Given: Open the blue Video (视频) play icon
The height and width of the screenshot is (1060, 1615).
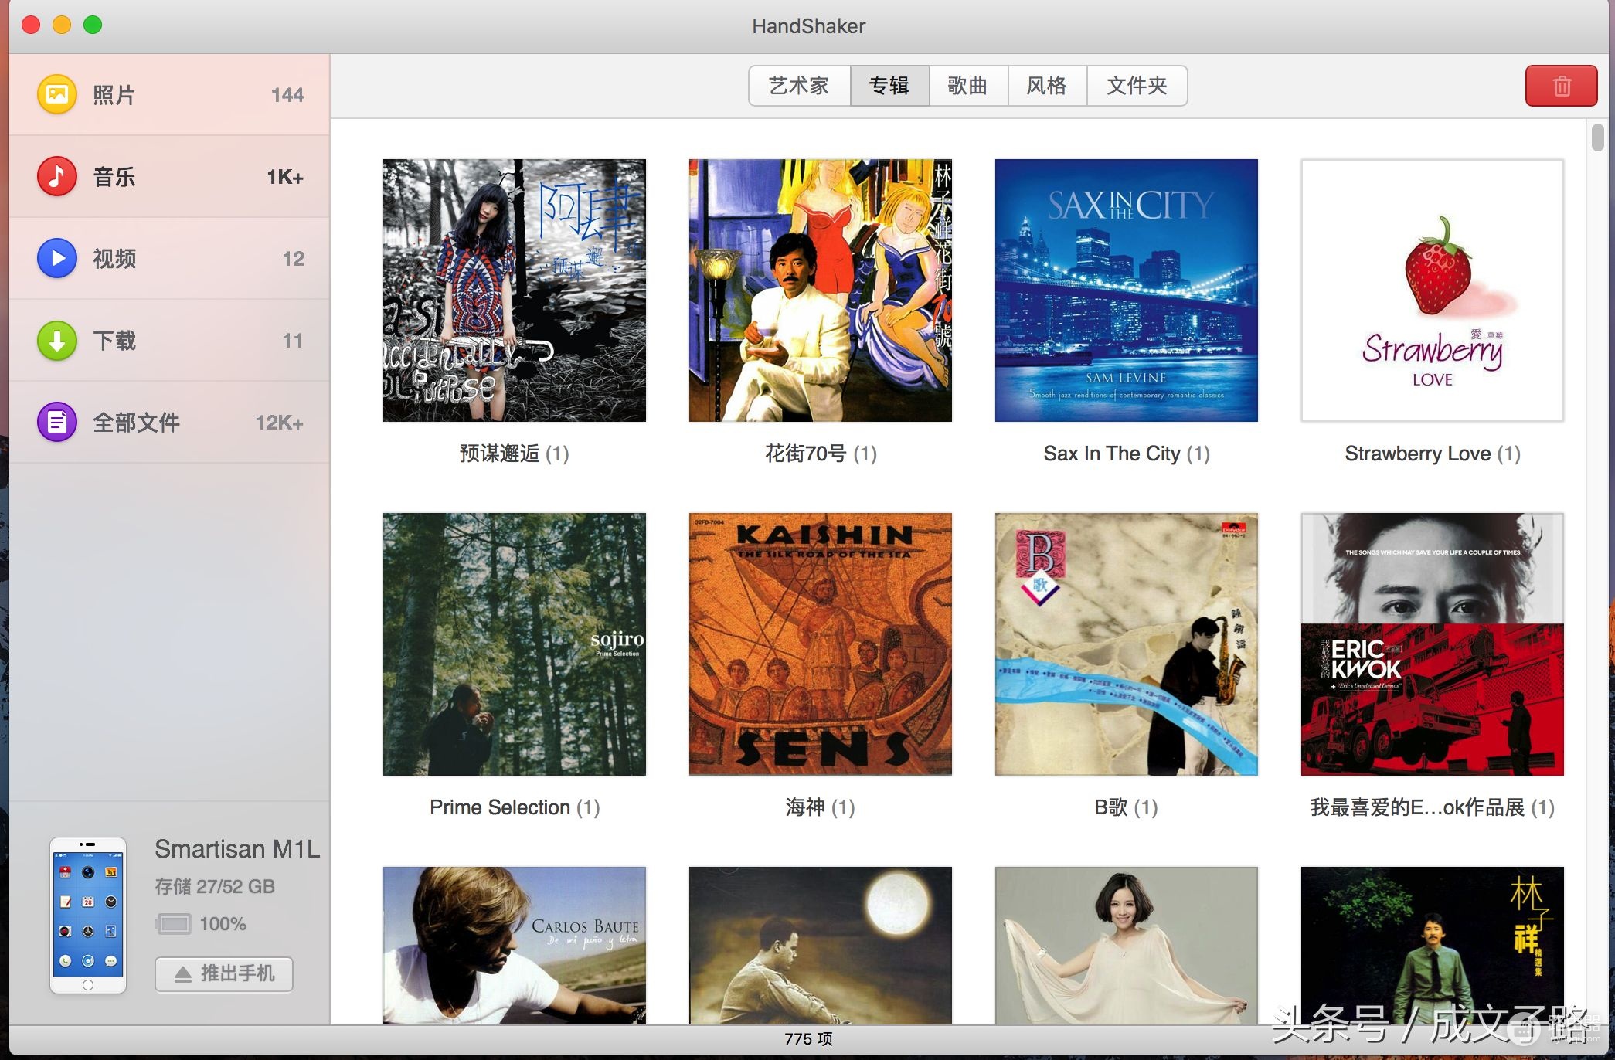Looking at the screenshot, I should pos(57,258).
